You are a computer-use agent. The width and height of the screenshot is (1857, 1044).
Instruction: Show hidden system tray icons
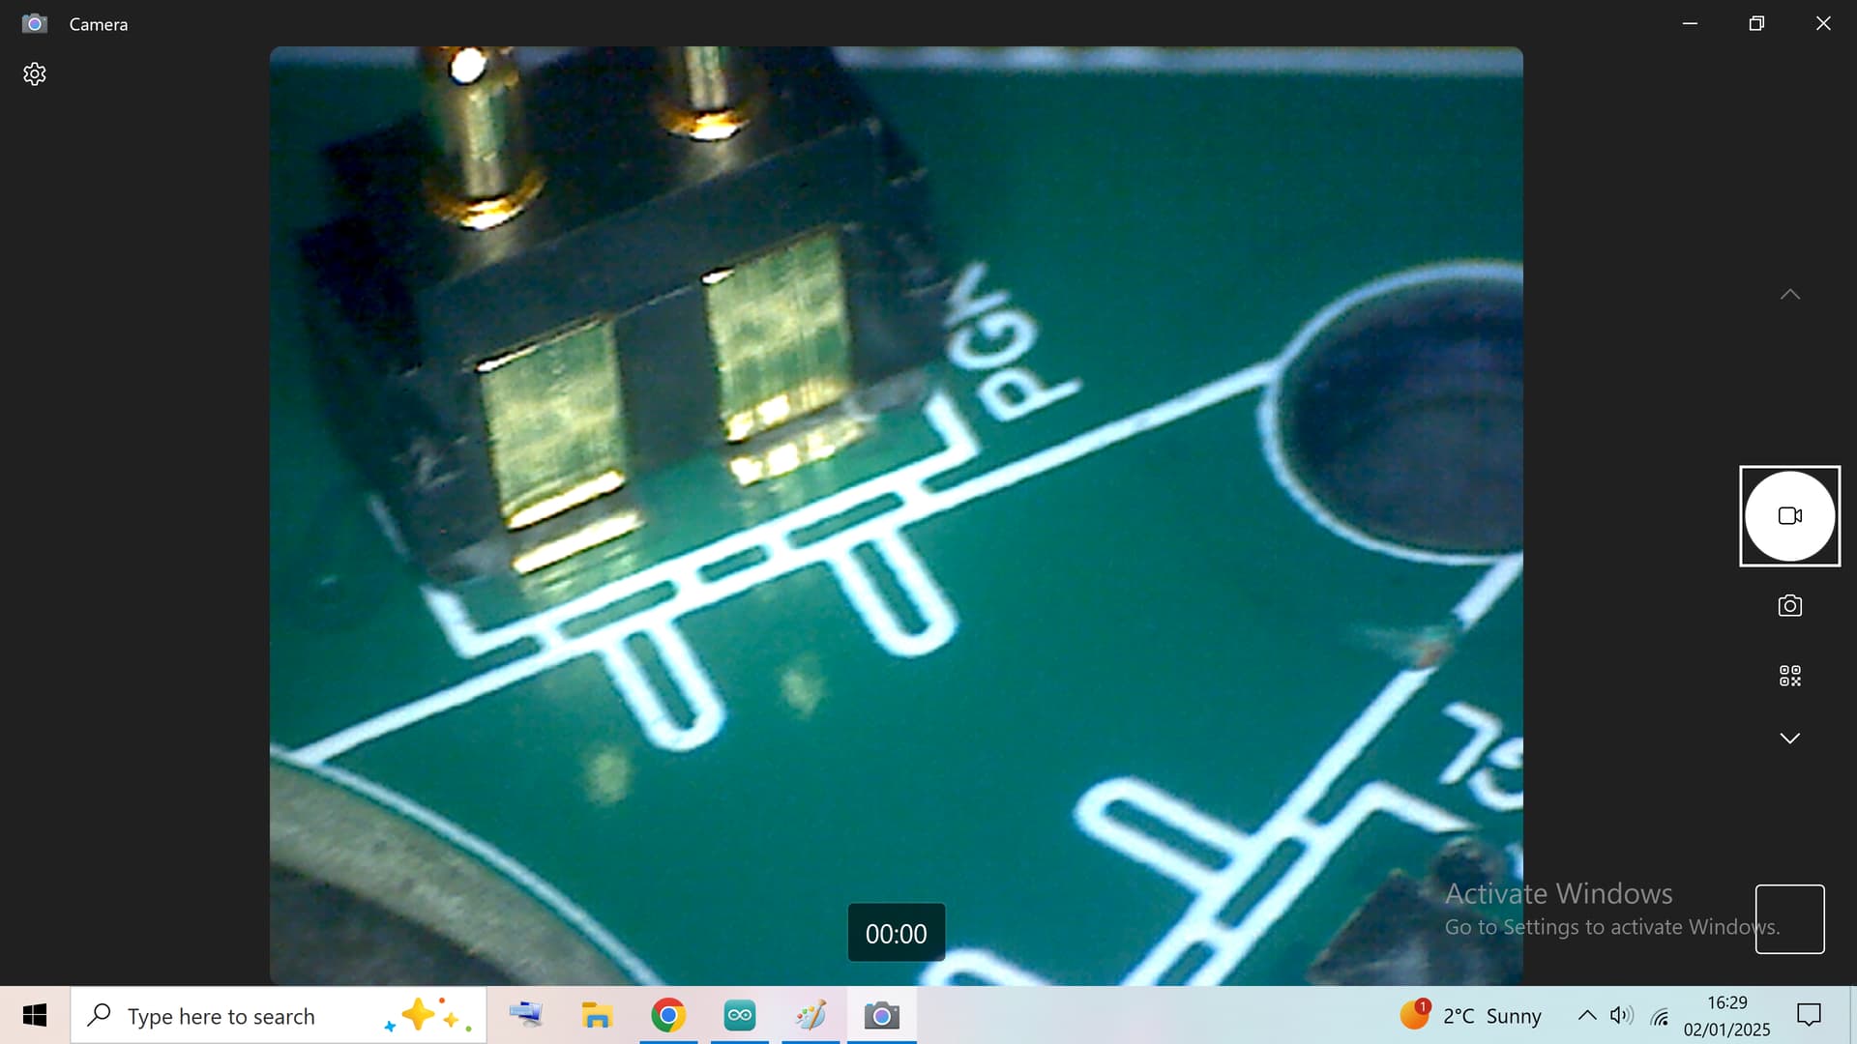click(x=1587, y=1015)
